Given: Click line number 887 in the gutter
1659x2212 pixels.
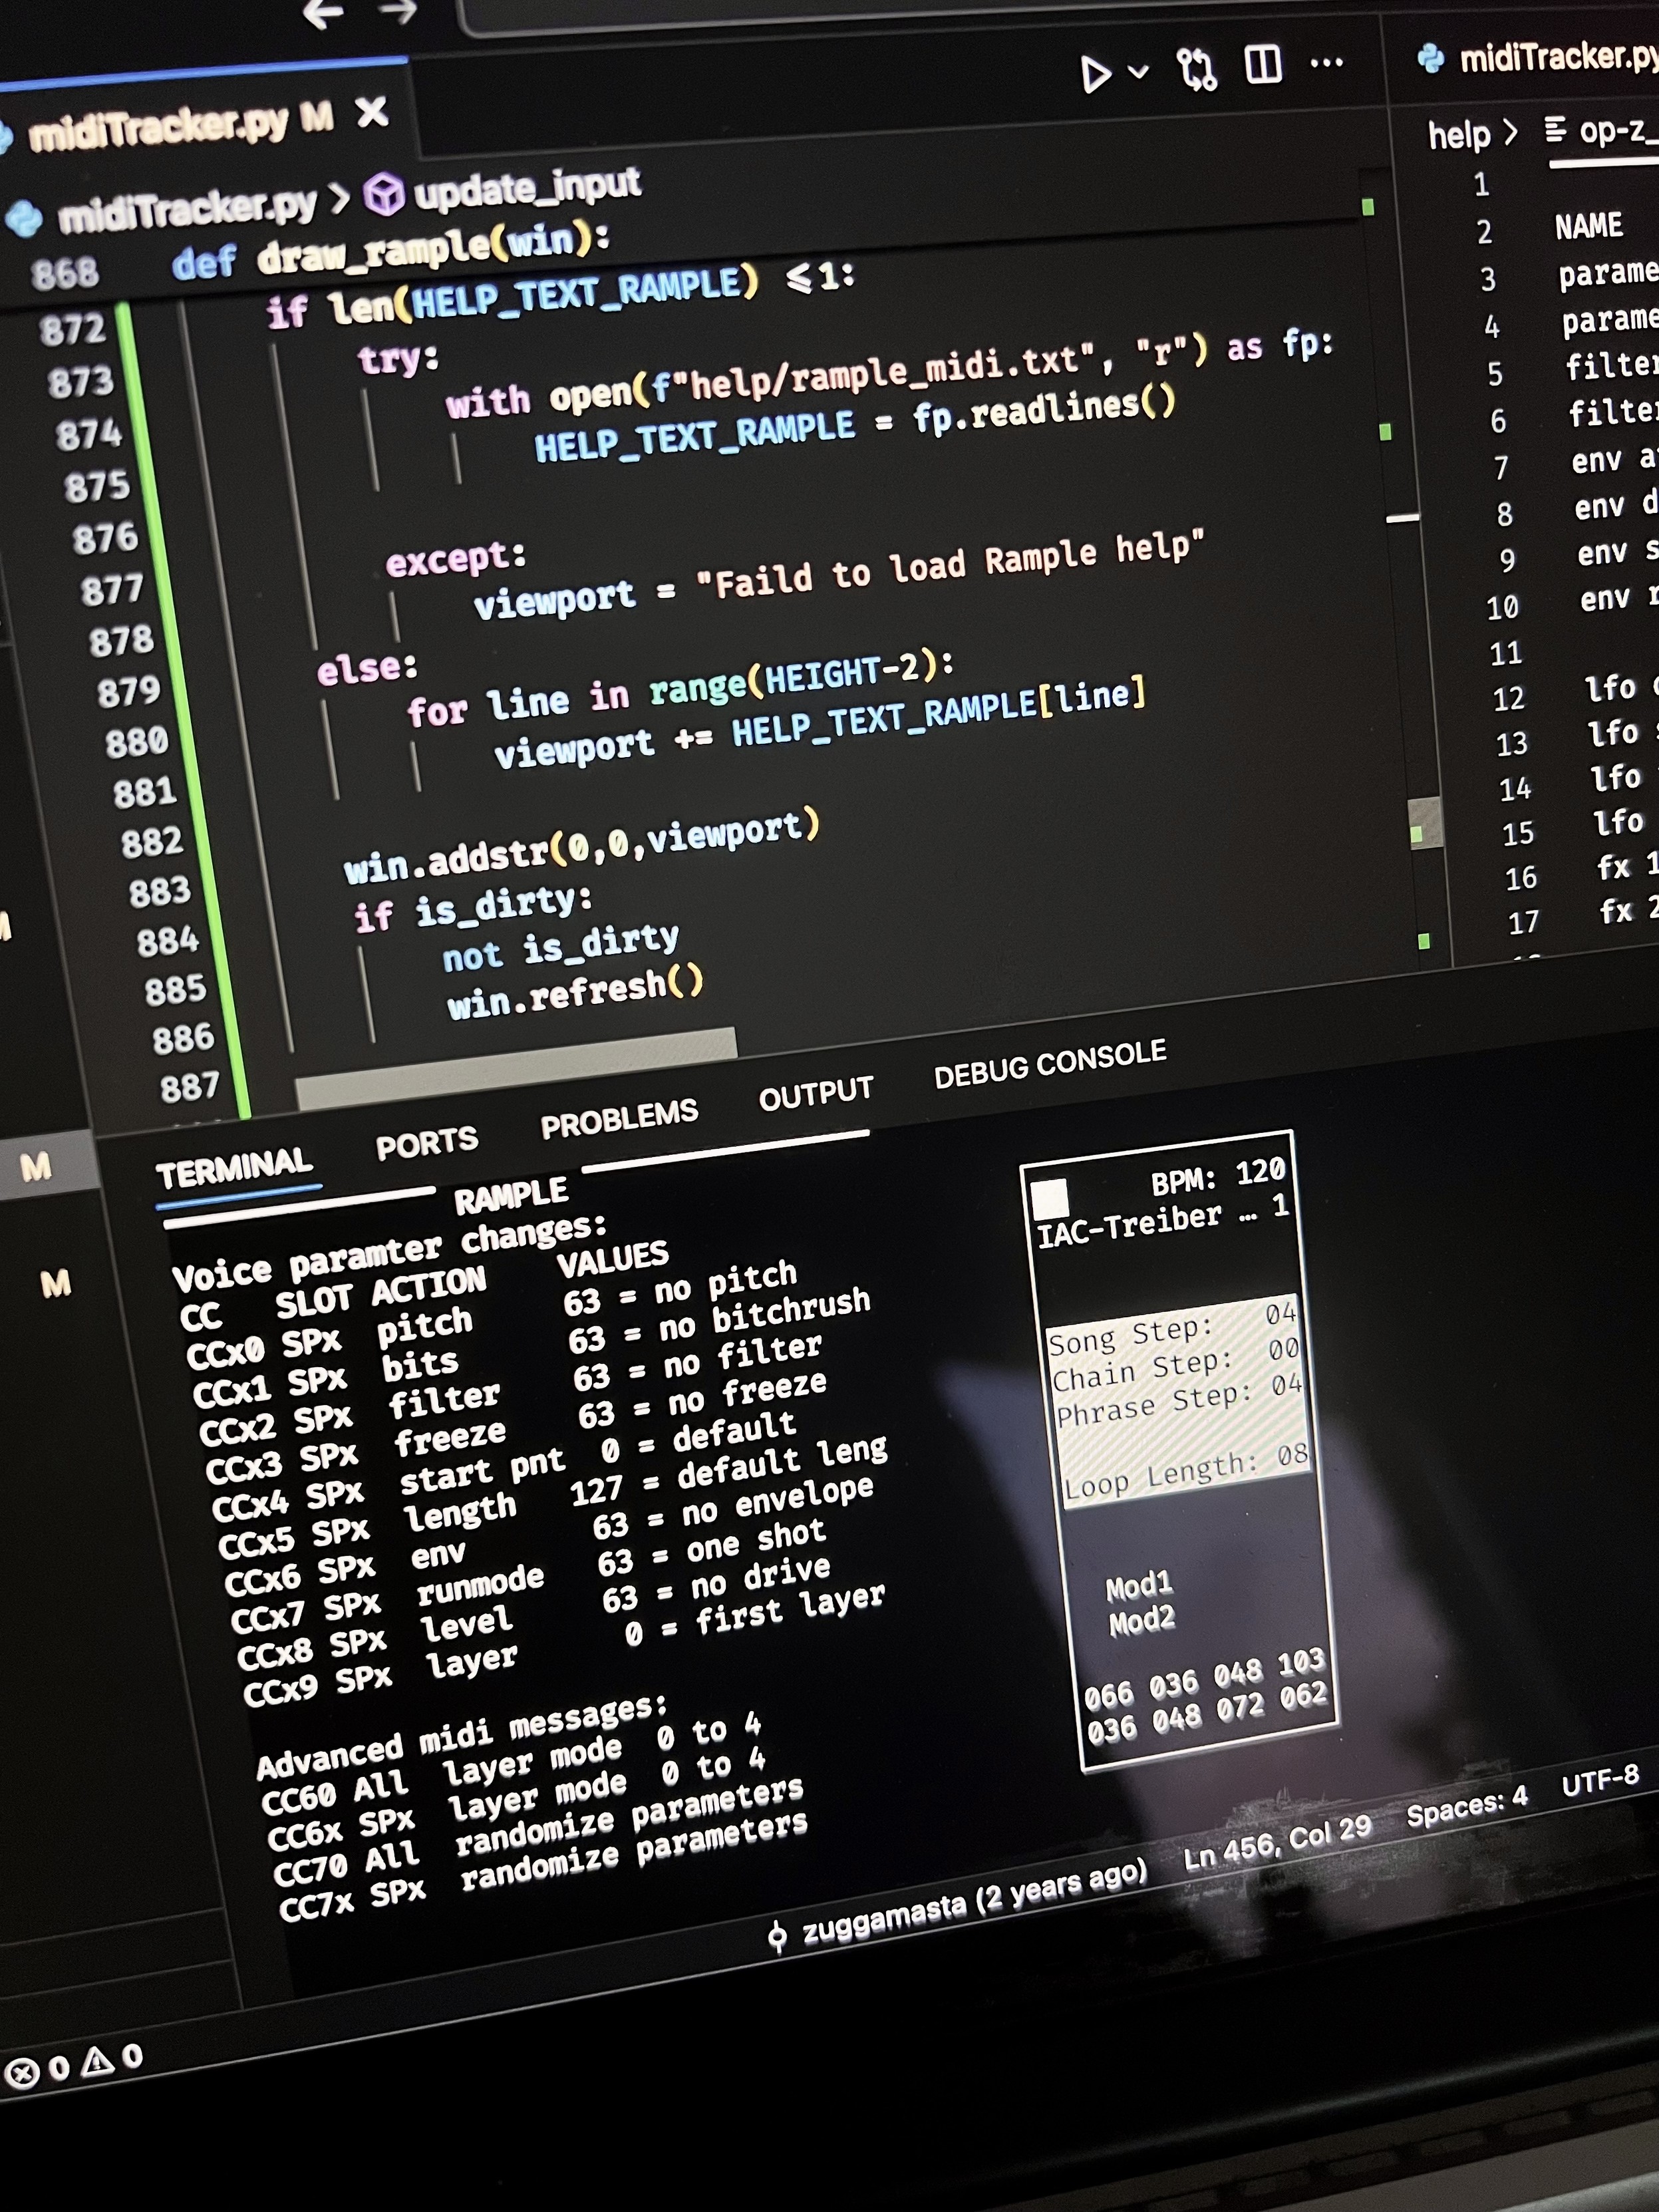Looking at the screenshot, I should pyautogui.click(x=189, y=1087).
